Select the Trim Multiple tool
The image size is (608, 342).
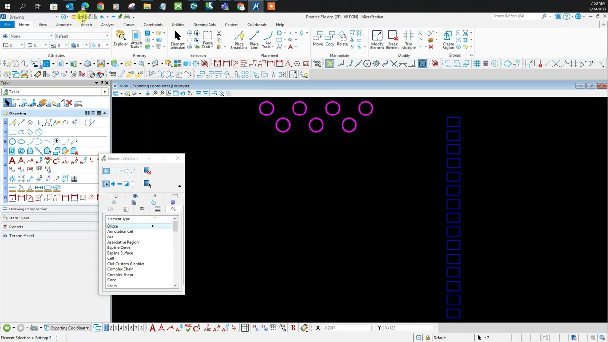408,40
